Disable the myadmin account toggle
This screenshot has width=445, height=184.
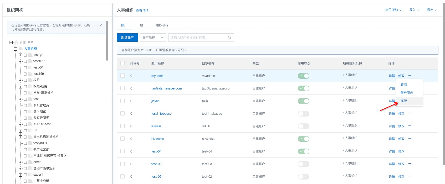pos(303,76)
